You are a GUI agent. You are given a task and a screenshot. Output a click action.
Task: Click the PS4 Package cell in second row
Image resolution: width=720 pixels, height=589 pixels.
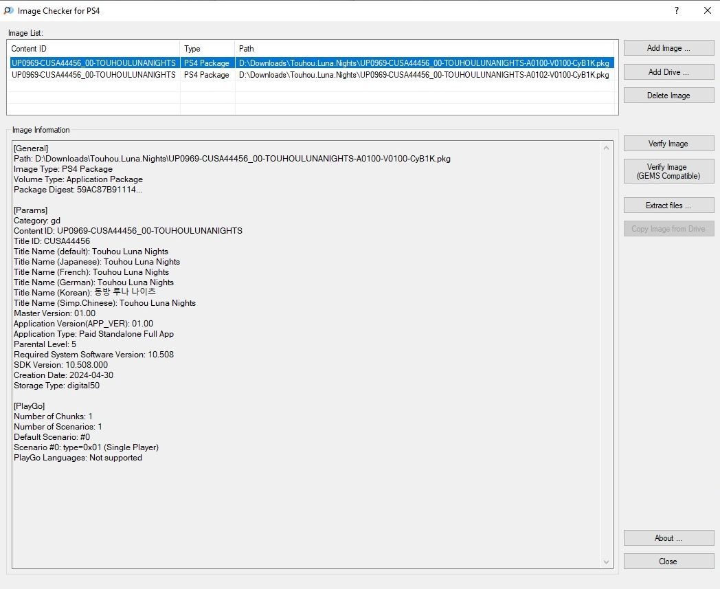[207, 75]
